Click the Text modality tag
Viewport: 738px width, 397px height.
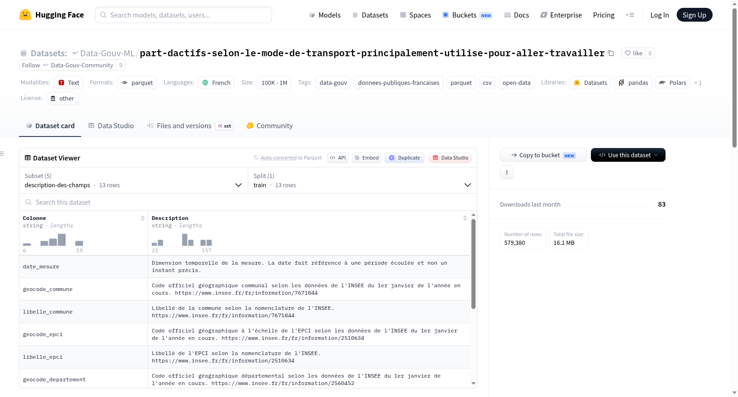coord(69,83)
